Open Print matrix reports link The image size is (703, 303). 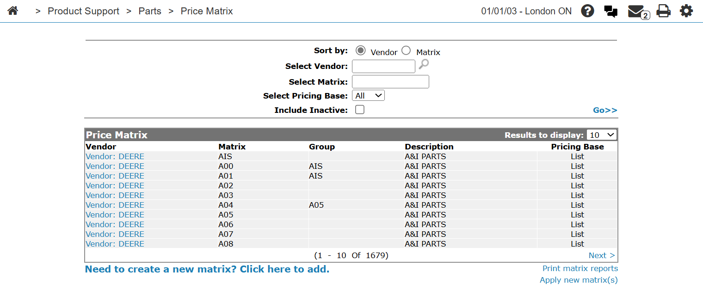tap(580, 268)
